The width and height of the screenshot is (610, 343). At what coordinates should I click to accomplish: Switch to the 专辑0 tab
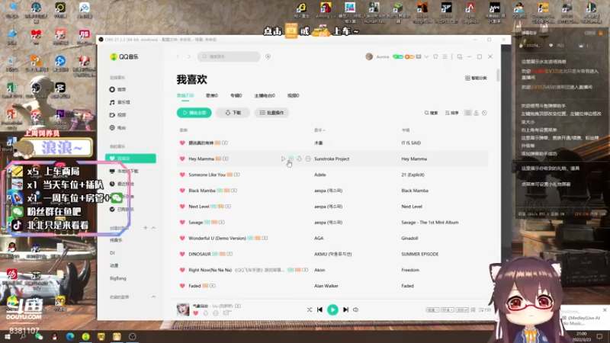[236, 95]
